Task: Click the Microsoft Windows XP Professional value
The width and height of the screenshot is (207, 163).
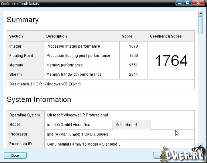Action: [78, 115]
